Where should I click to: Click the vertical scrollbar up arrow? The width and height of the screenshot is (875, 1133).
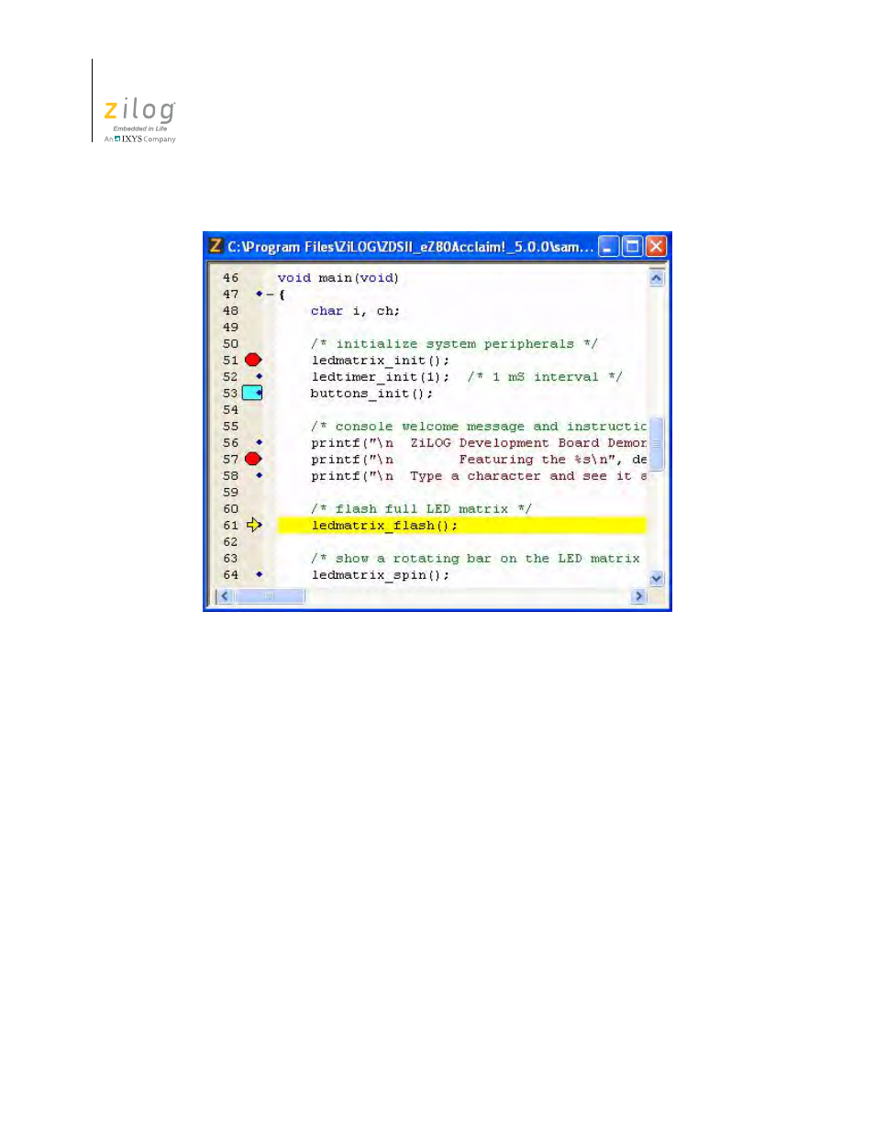(x=656, y=278)
